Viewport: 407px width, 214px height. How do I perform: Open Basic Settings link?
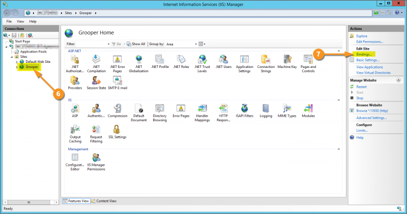[x=367, y=60]
